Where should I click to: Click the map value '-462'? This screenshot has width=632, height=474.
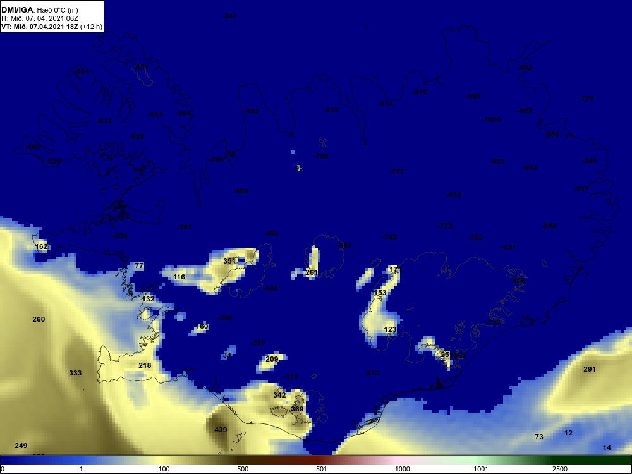(x=33, y=147)
